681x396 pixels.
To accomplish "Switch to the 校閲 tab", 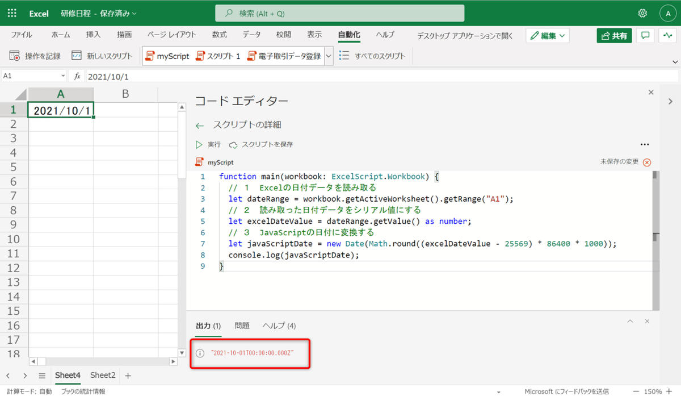I will click(x=284, y=35).
